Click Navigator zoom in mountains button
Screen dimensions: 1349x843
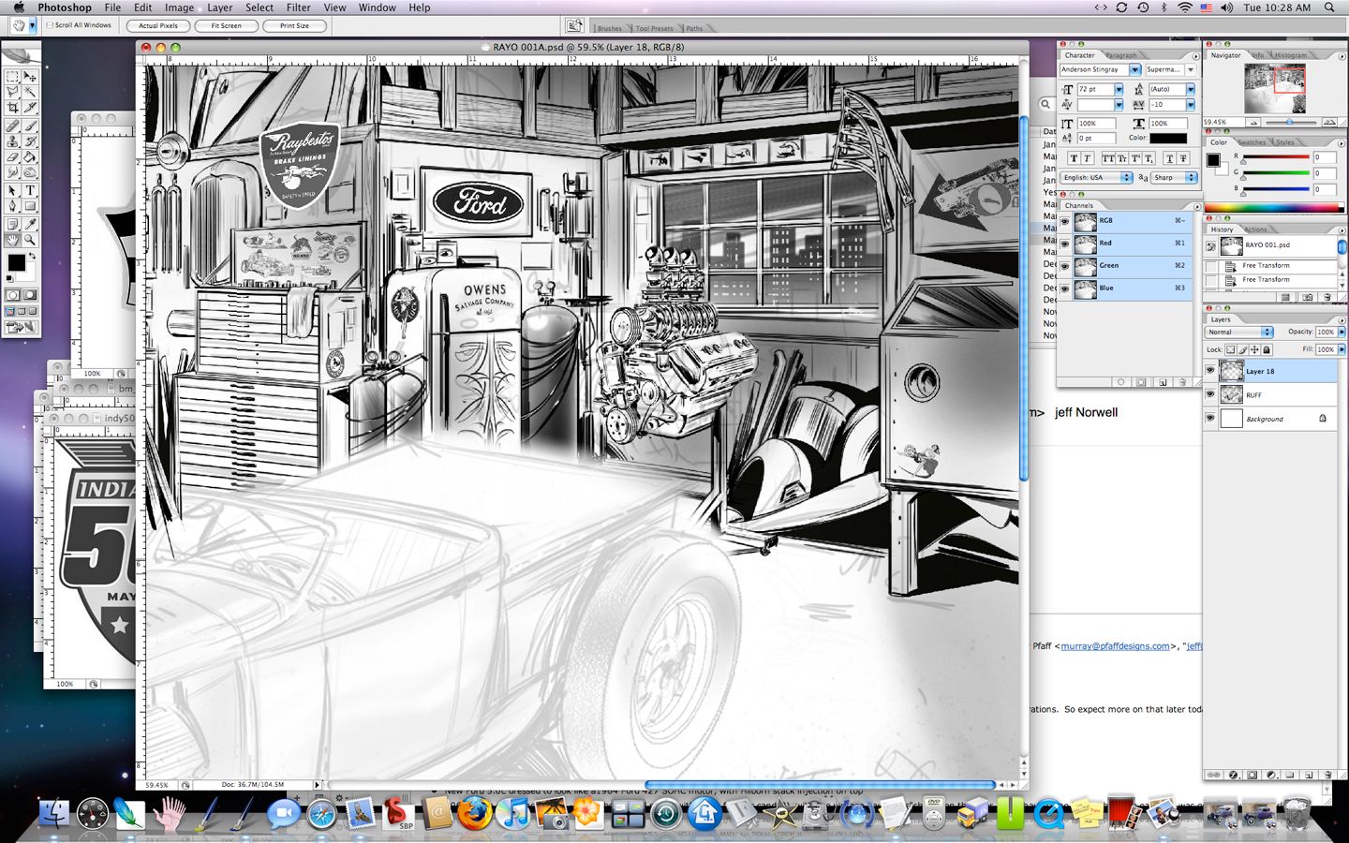pyautogui.click(x=1329, y=123)
